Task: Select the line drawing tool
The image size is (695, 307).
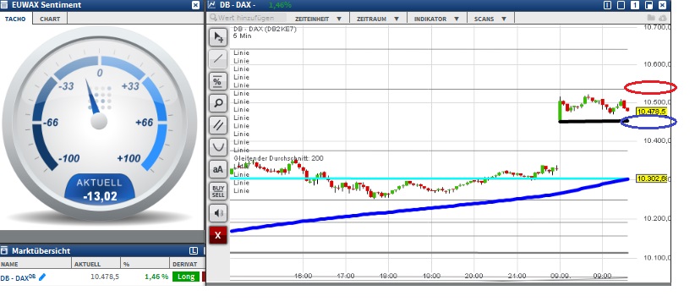Action: coord(217,59)
